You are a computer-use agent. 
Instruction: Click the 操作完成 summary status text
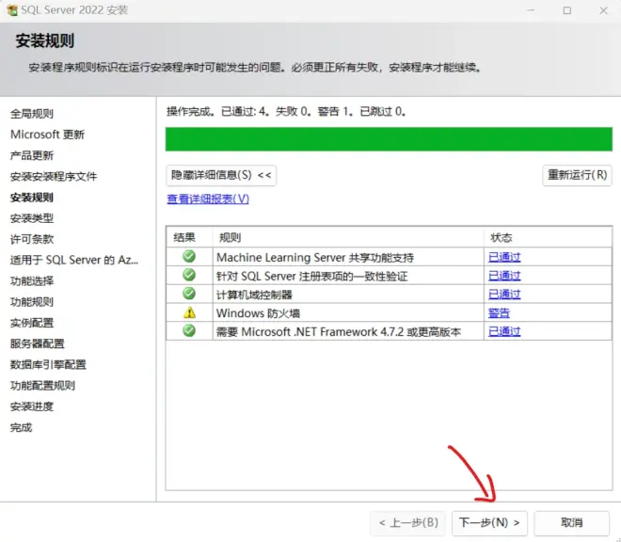click(x=285, y=112)
